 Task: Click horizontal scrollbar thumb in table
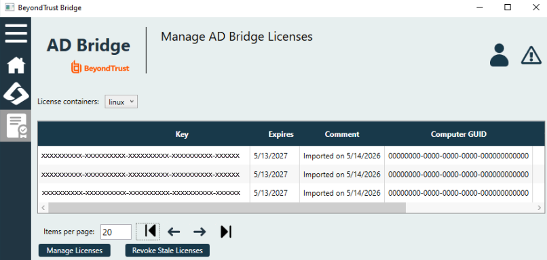coord(227,208)
